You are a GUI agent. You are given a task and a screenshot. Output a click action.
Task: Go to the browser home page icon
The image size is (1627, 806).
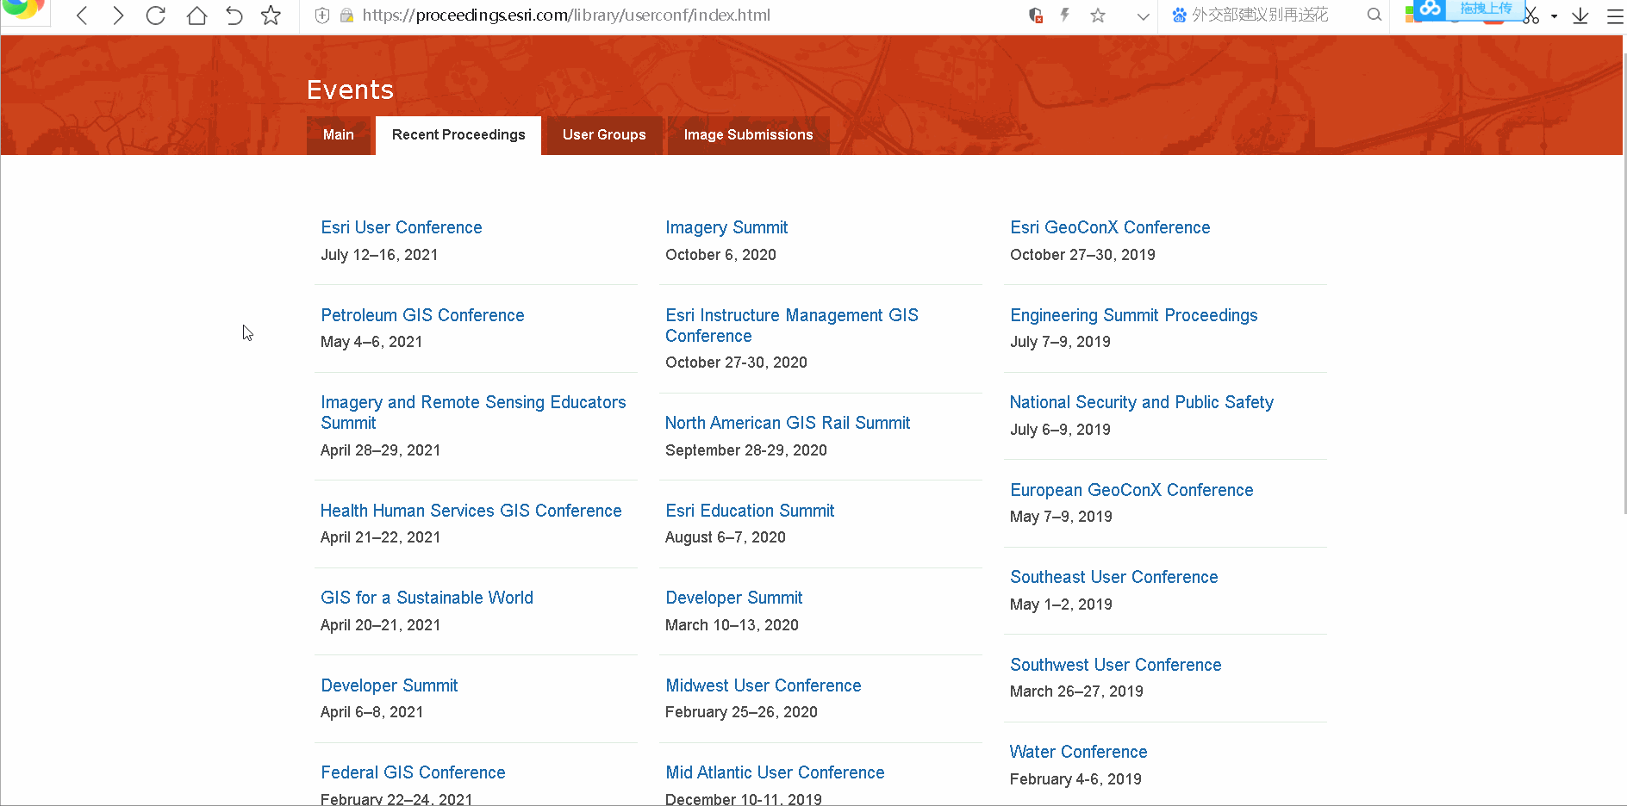[x=196, y=15]
